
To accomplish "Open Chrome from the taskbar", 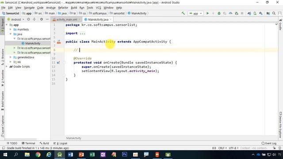I will click(38, 155).
